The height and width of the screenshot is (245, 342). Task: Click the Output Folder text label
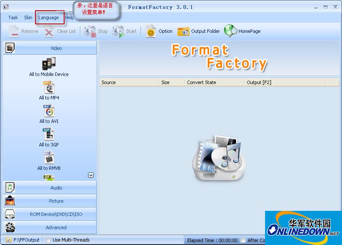click(x=206, y=31)
